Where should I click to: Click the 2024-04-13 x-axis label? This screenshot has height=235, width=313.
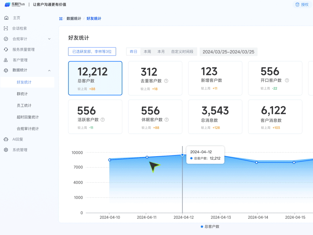click(x=221, y=217)
